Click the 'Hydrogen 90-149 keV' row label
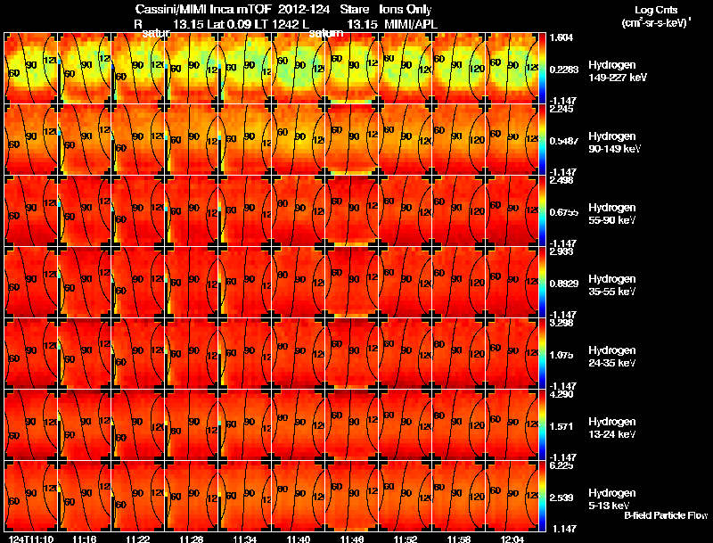 coord(615,143)
